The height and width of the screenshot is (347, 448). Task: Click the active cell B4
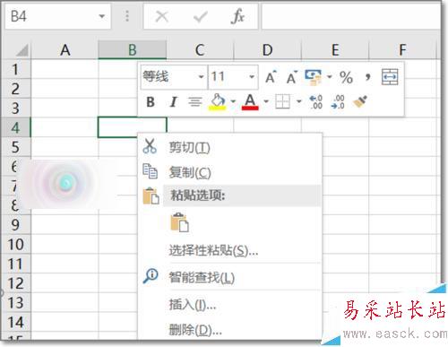coord(133,127)
